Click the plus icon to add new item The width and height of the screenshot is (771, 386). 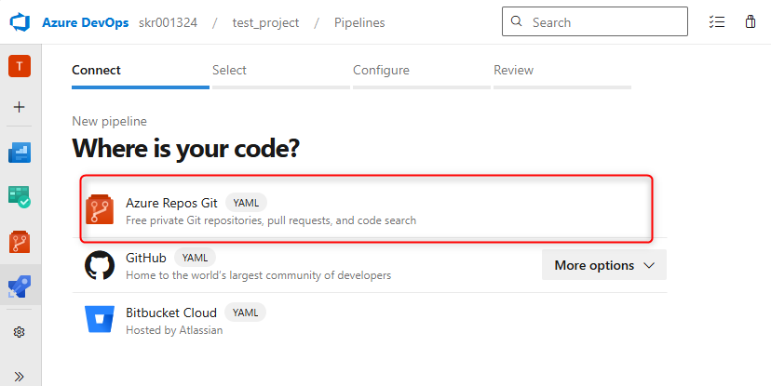click(20, 107)
